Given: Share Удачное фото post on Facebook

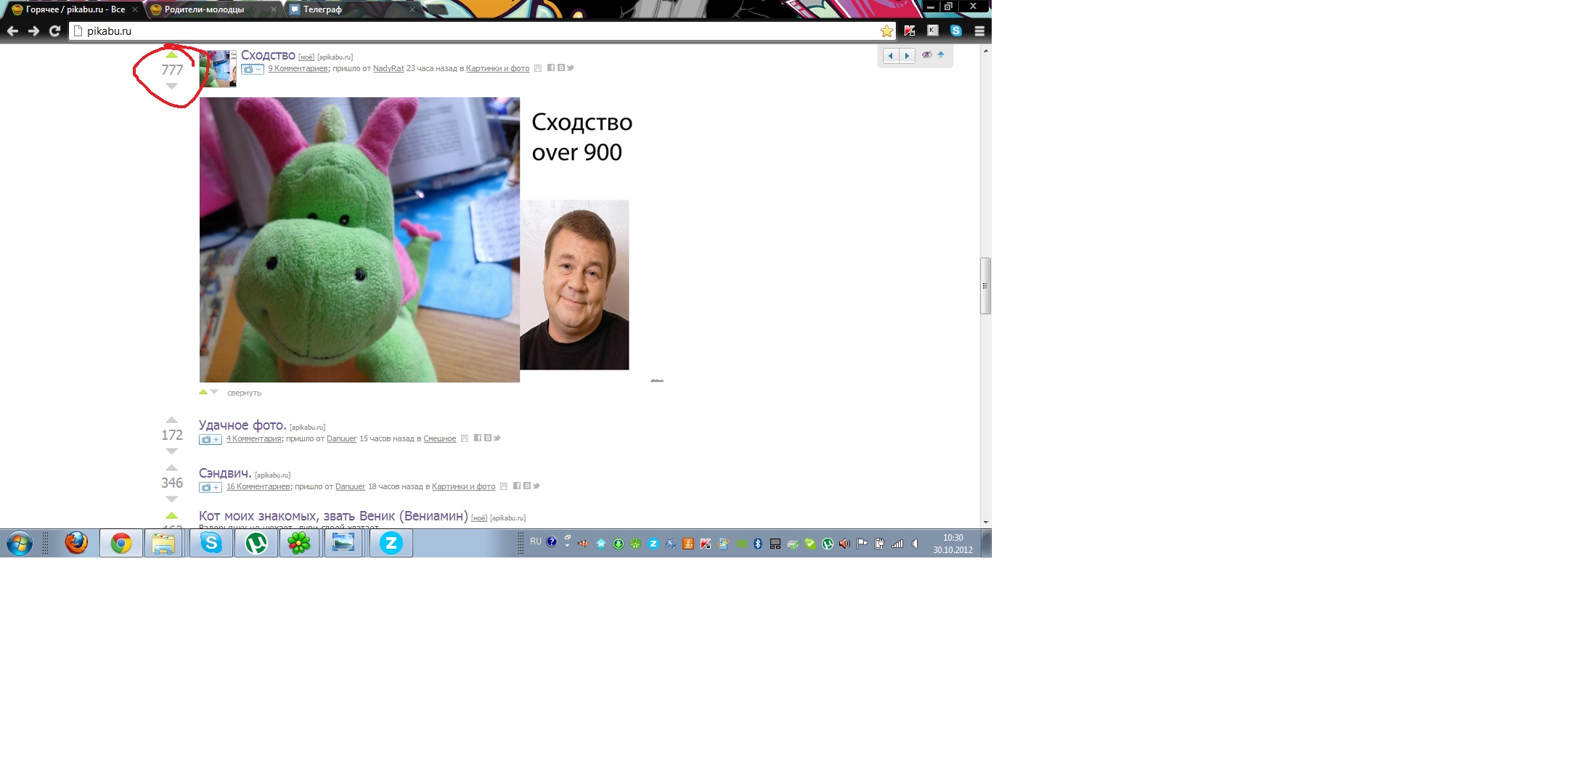Looking at the screenshot, I should click(x=478, y=438).
